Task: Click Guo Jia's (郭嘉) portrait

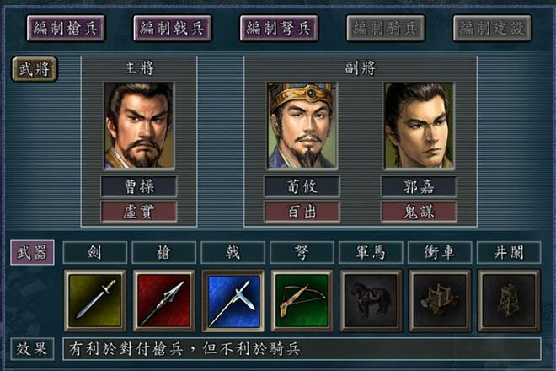Action: pyautogui.click(x=419, y=126)
